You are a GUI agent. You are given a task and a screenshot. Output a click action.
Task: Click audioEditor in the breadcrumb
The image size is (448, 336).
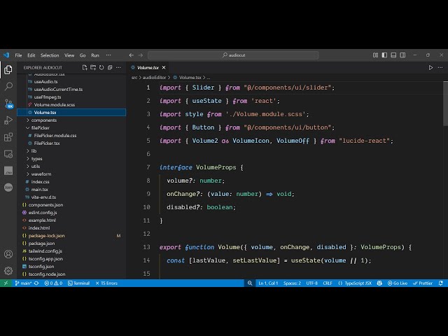point(155,78)
